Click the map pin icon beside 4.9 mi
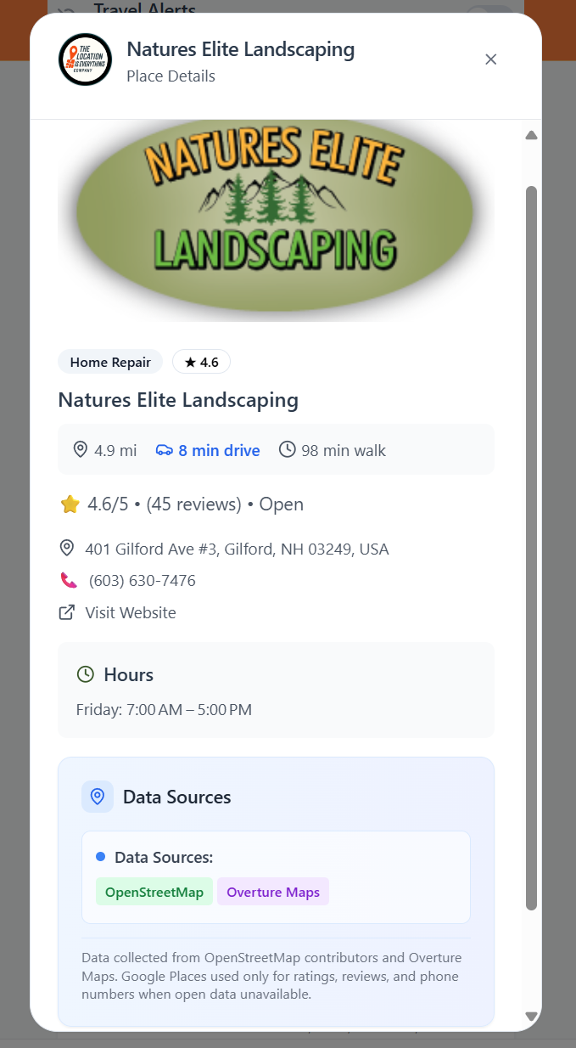Screen dimensions: 576x1048 coord(81,449)
